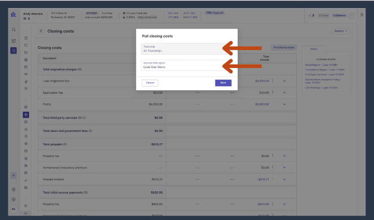Open the three-dot menu for Property tax $800.00
The image size is (374, 220).
click(272, 204)
